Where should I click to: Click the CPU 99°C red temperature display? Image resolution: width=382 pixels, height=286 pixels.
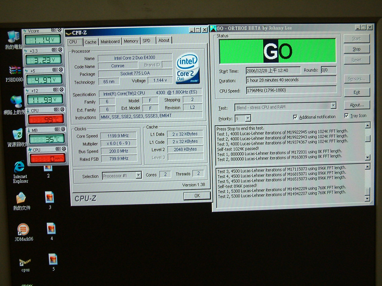pos(46,119)
